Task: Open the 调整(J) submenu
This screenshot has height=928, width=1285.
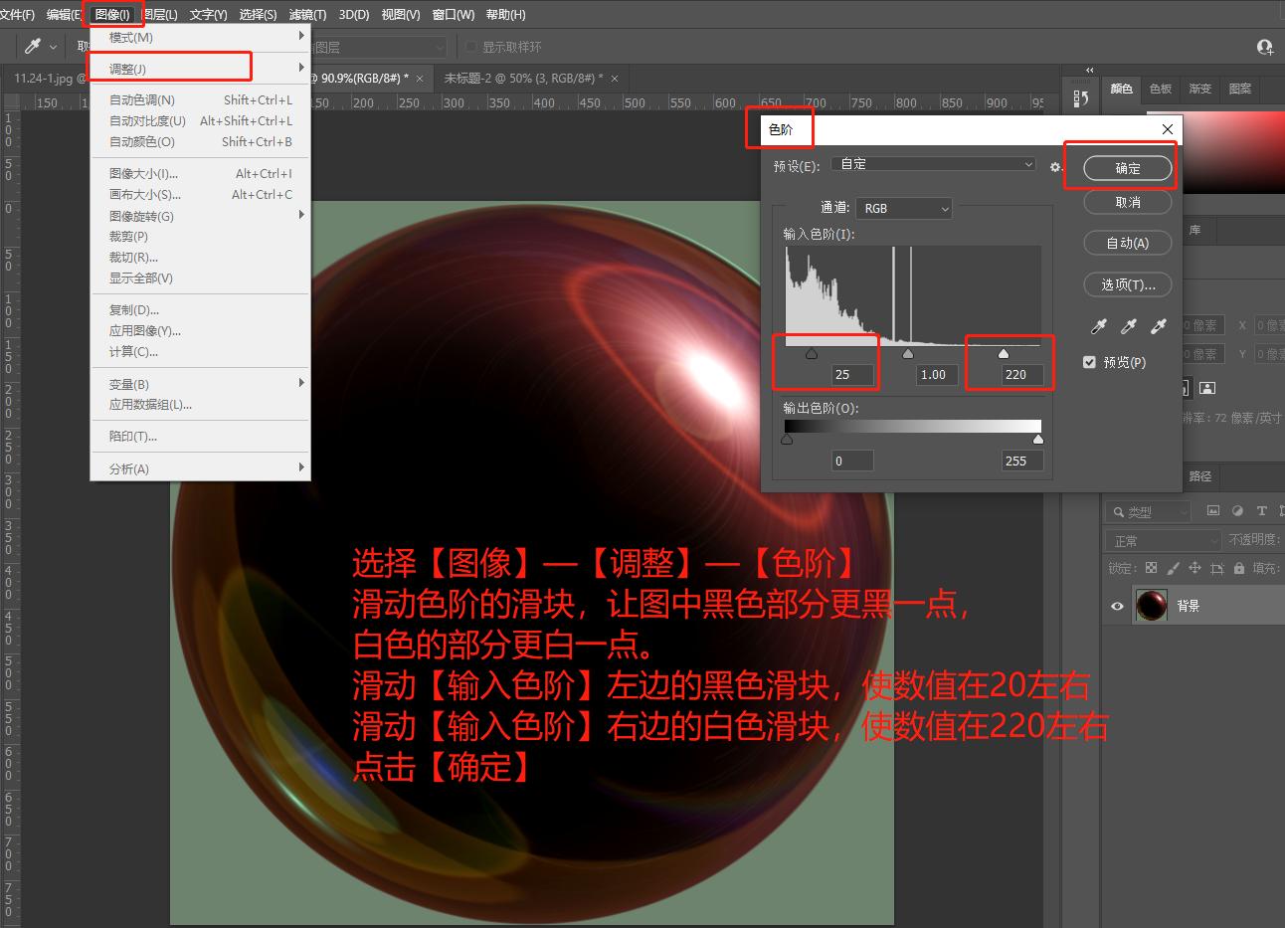Action: [169, 69]
